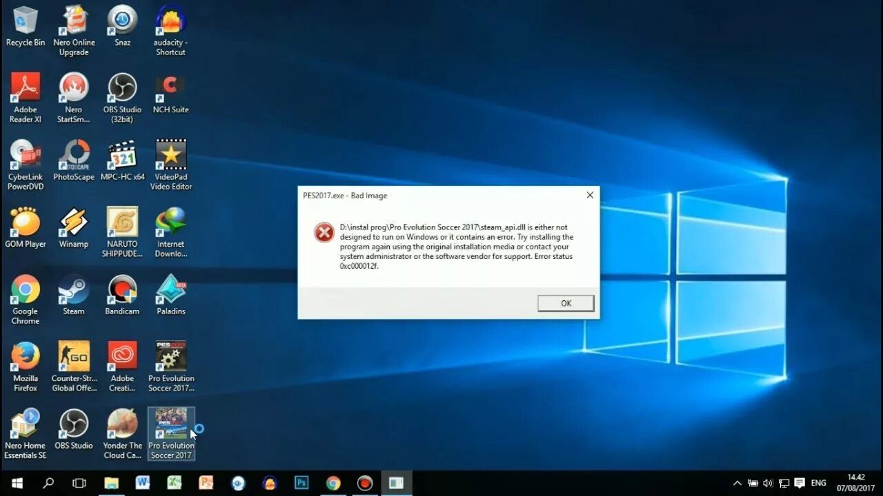Select the Pro Evolution Soccer 2017 settings icon

[171, 366]
